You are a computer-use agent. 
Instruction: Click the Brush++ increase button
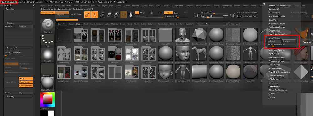pyautogui.click(x=289, y=41)
